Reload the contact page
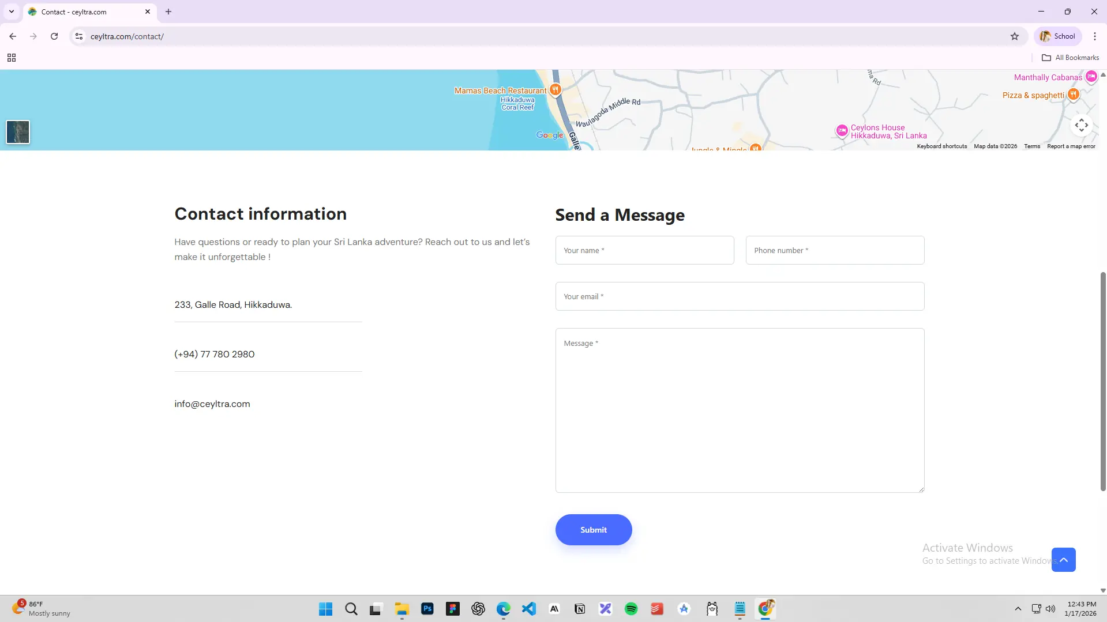 coord(54,36)
